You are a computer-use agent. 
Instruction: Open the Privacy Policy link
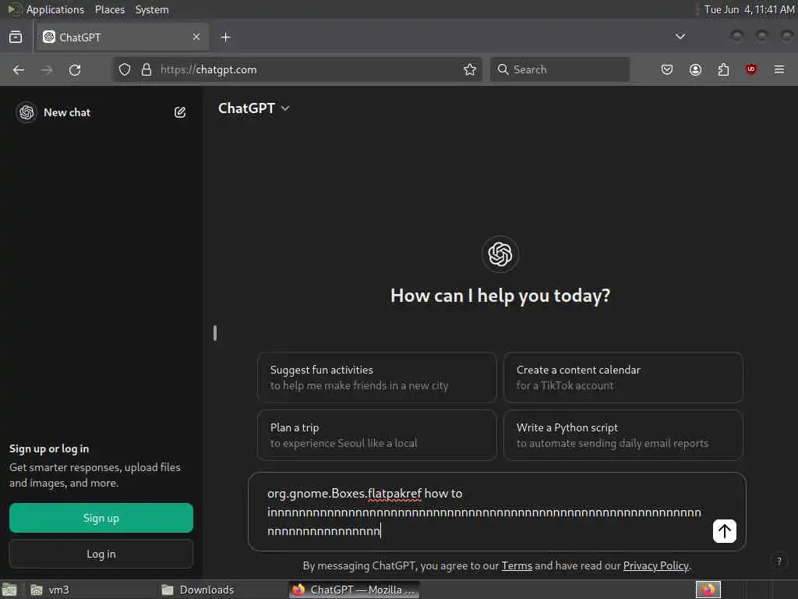(656, 566)
